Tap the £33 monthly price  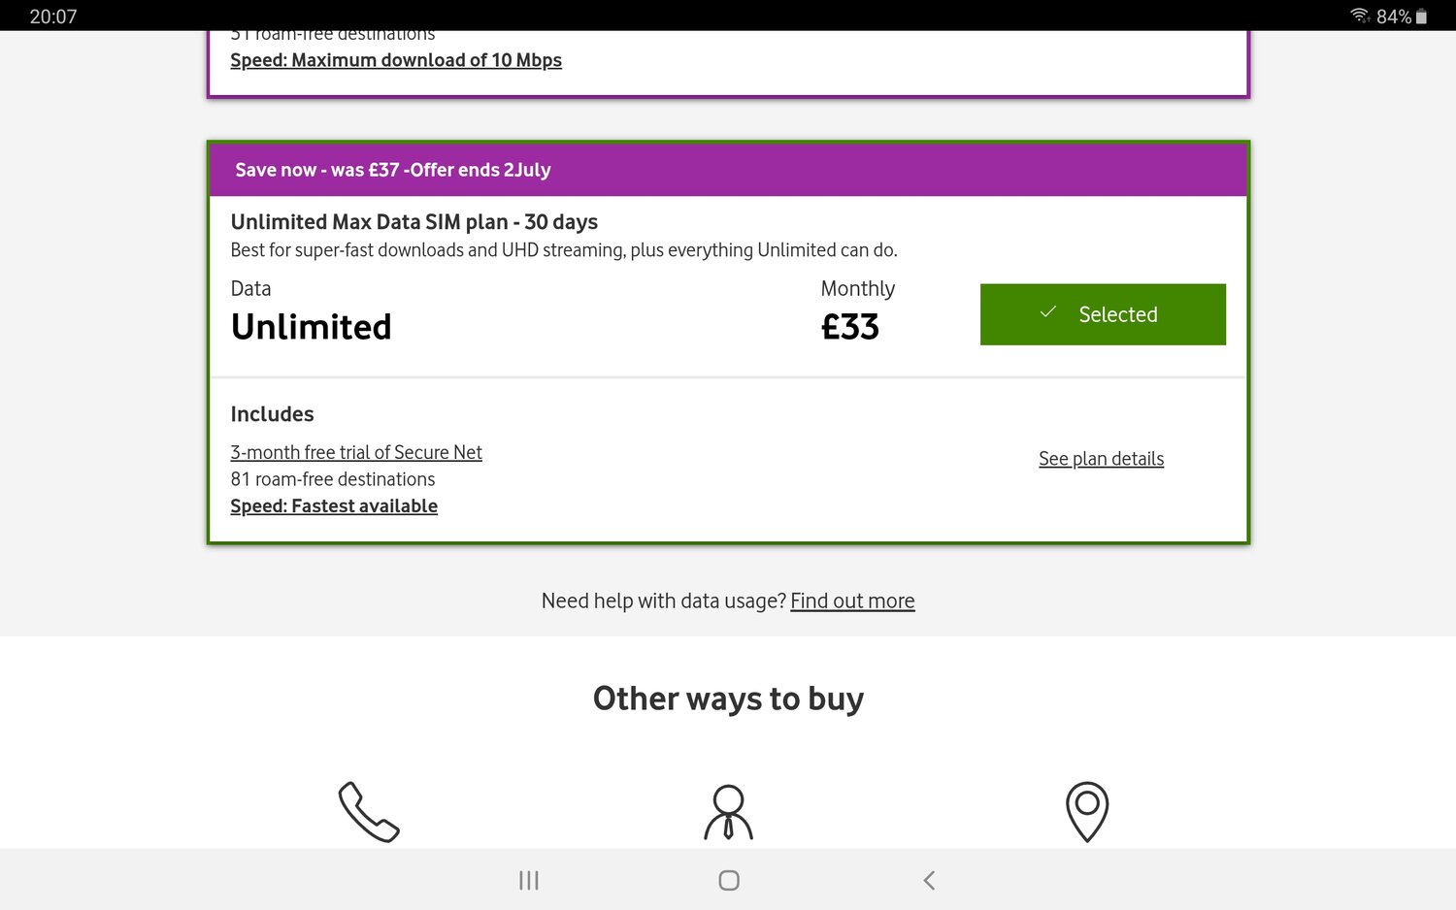click(850, 327)
